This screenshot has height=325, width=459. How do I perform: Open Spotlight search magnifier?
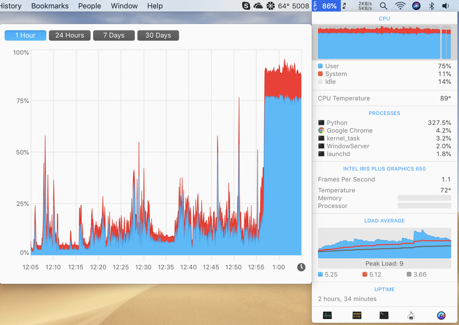[383, 6]
